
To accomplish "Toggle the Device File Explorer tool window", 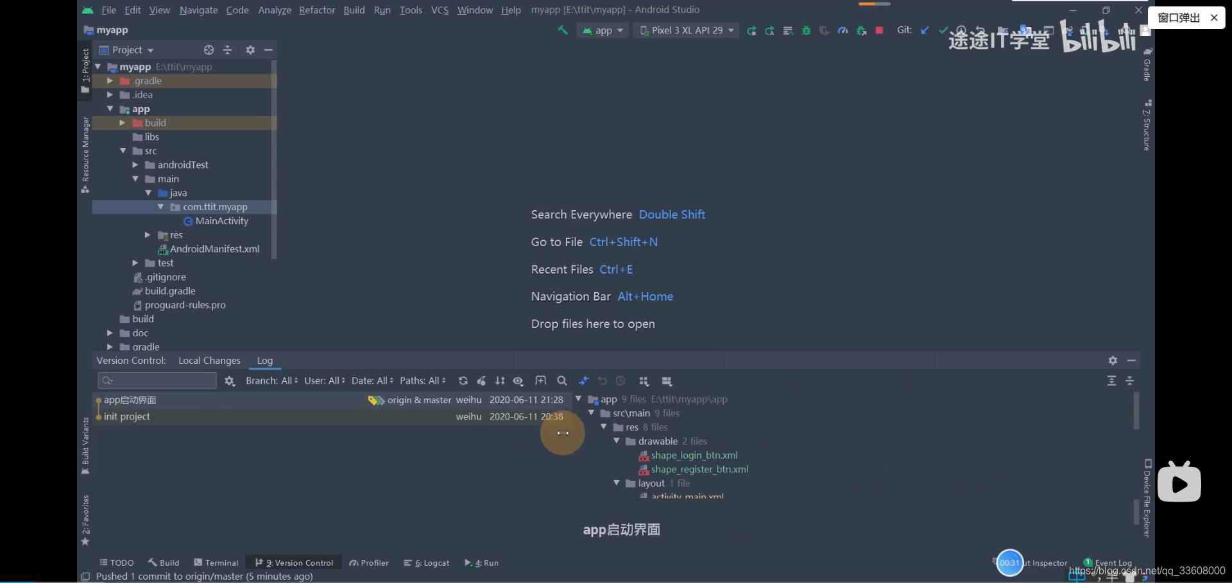I will click(x=1147, y=498).
